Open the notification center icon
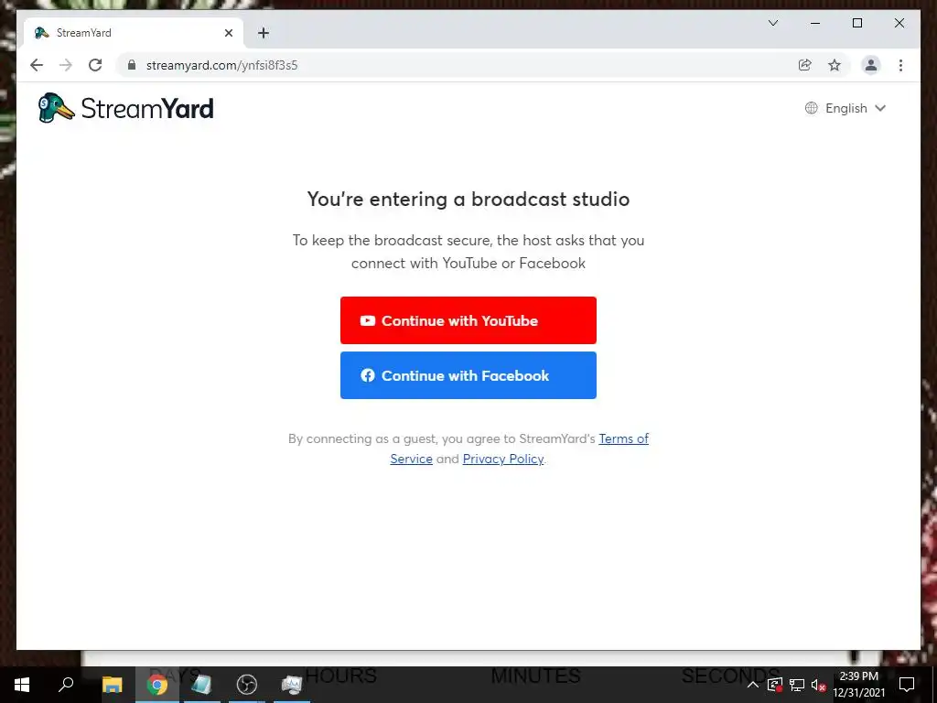The width and height of the screenshot is (937, 703). [x=907, y=685]
